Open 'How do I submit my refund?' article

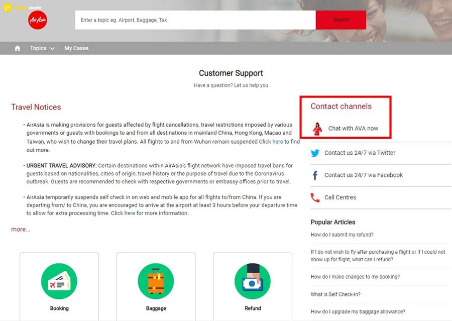342,235
